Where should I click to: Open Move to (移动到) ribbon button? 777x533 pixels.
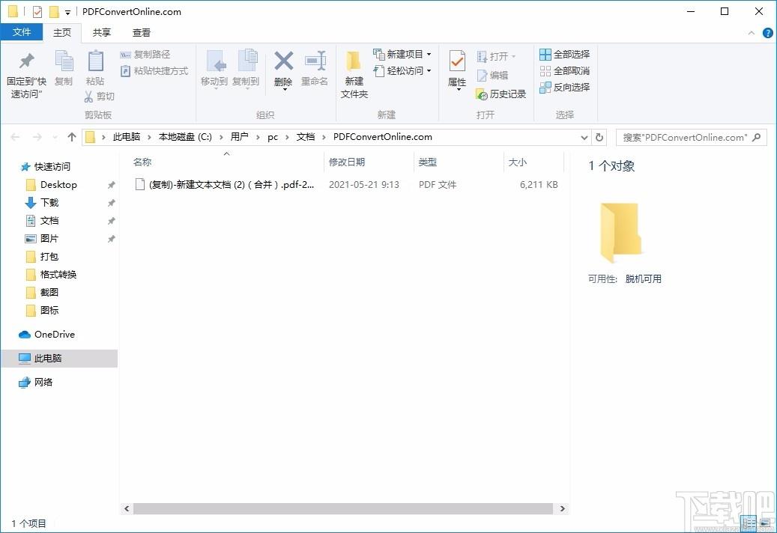click(x=214, y=68)
